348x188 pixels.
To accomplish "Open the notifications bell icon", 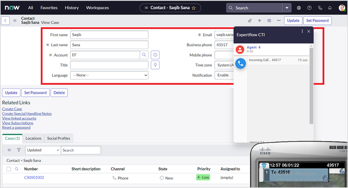I will click(x=330, y=8).
